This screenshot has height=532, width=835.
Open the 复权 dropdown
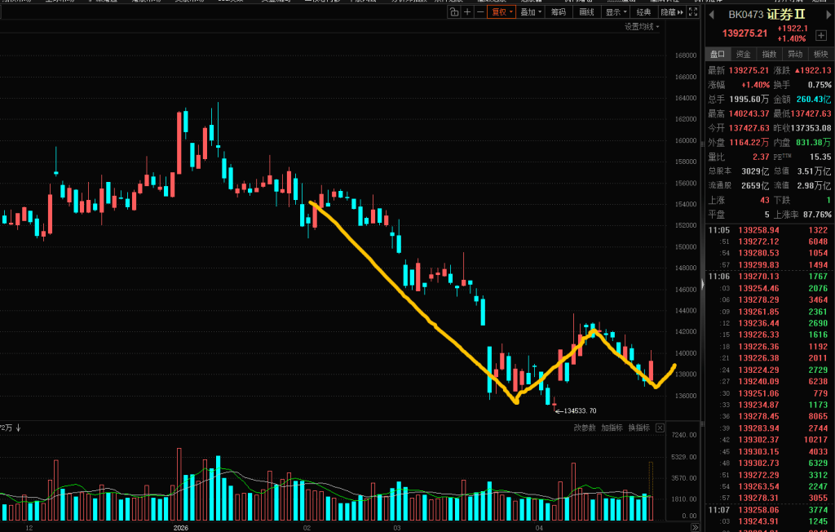click(x=501, y=12)
